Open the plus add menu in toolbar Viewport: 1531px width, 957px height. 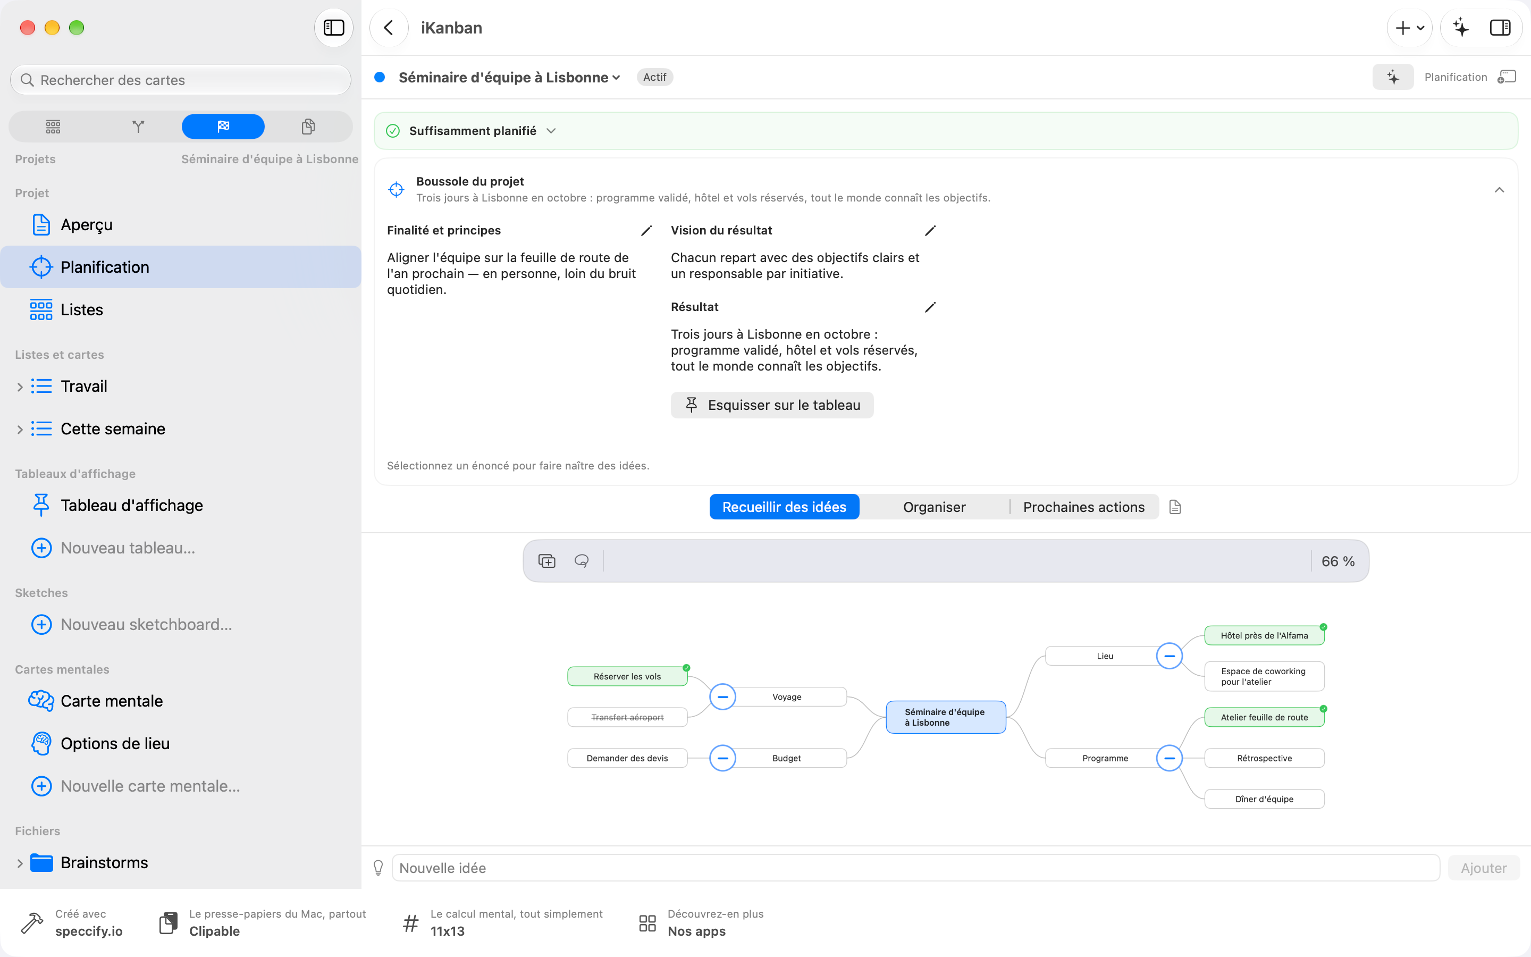click(x=1410, y=28)
